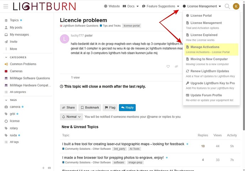This screenshot has height=171, width=245.
Task: Open the grbl tag
Action: pos(12,114)
